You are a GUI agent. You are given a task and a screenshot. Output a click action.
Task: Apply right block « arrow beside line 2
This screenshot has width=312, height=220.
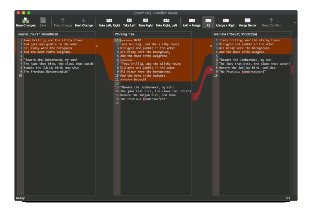click(x=211, y=46)
